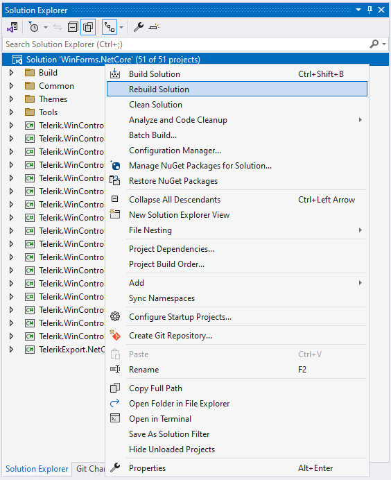This screenshot has height=480, width=391.
Task: Open the Analyze and Code Cleanup submenu
Action: (237, 120)
